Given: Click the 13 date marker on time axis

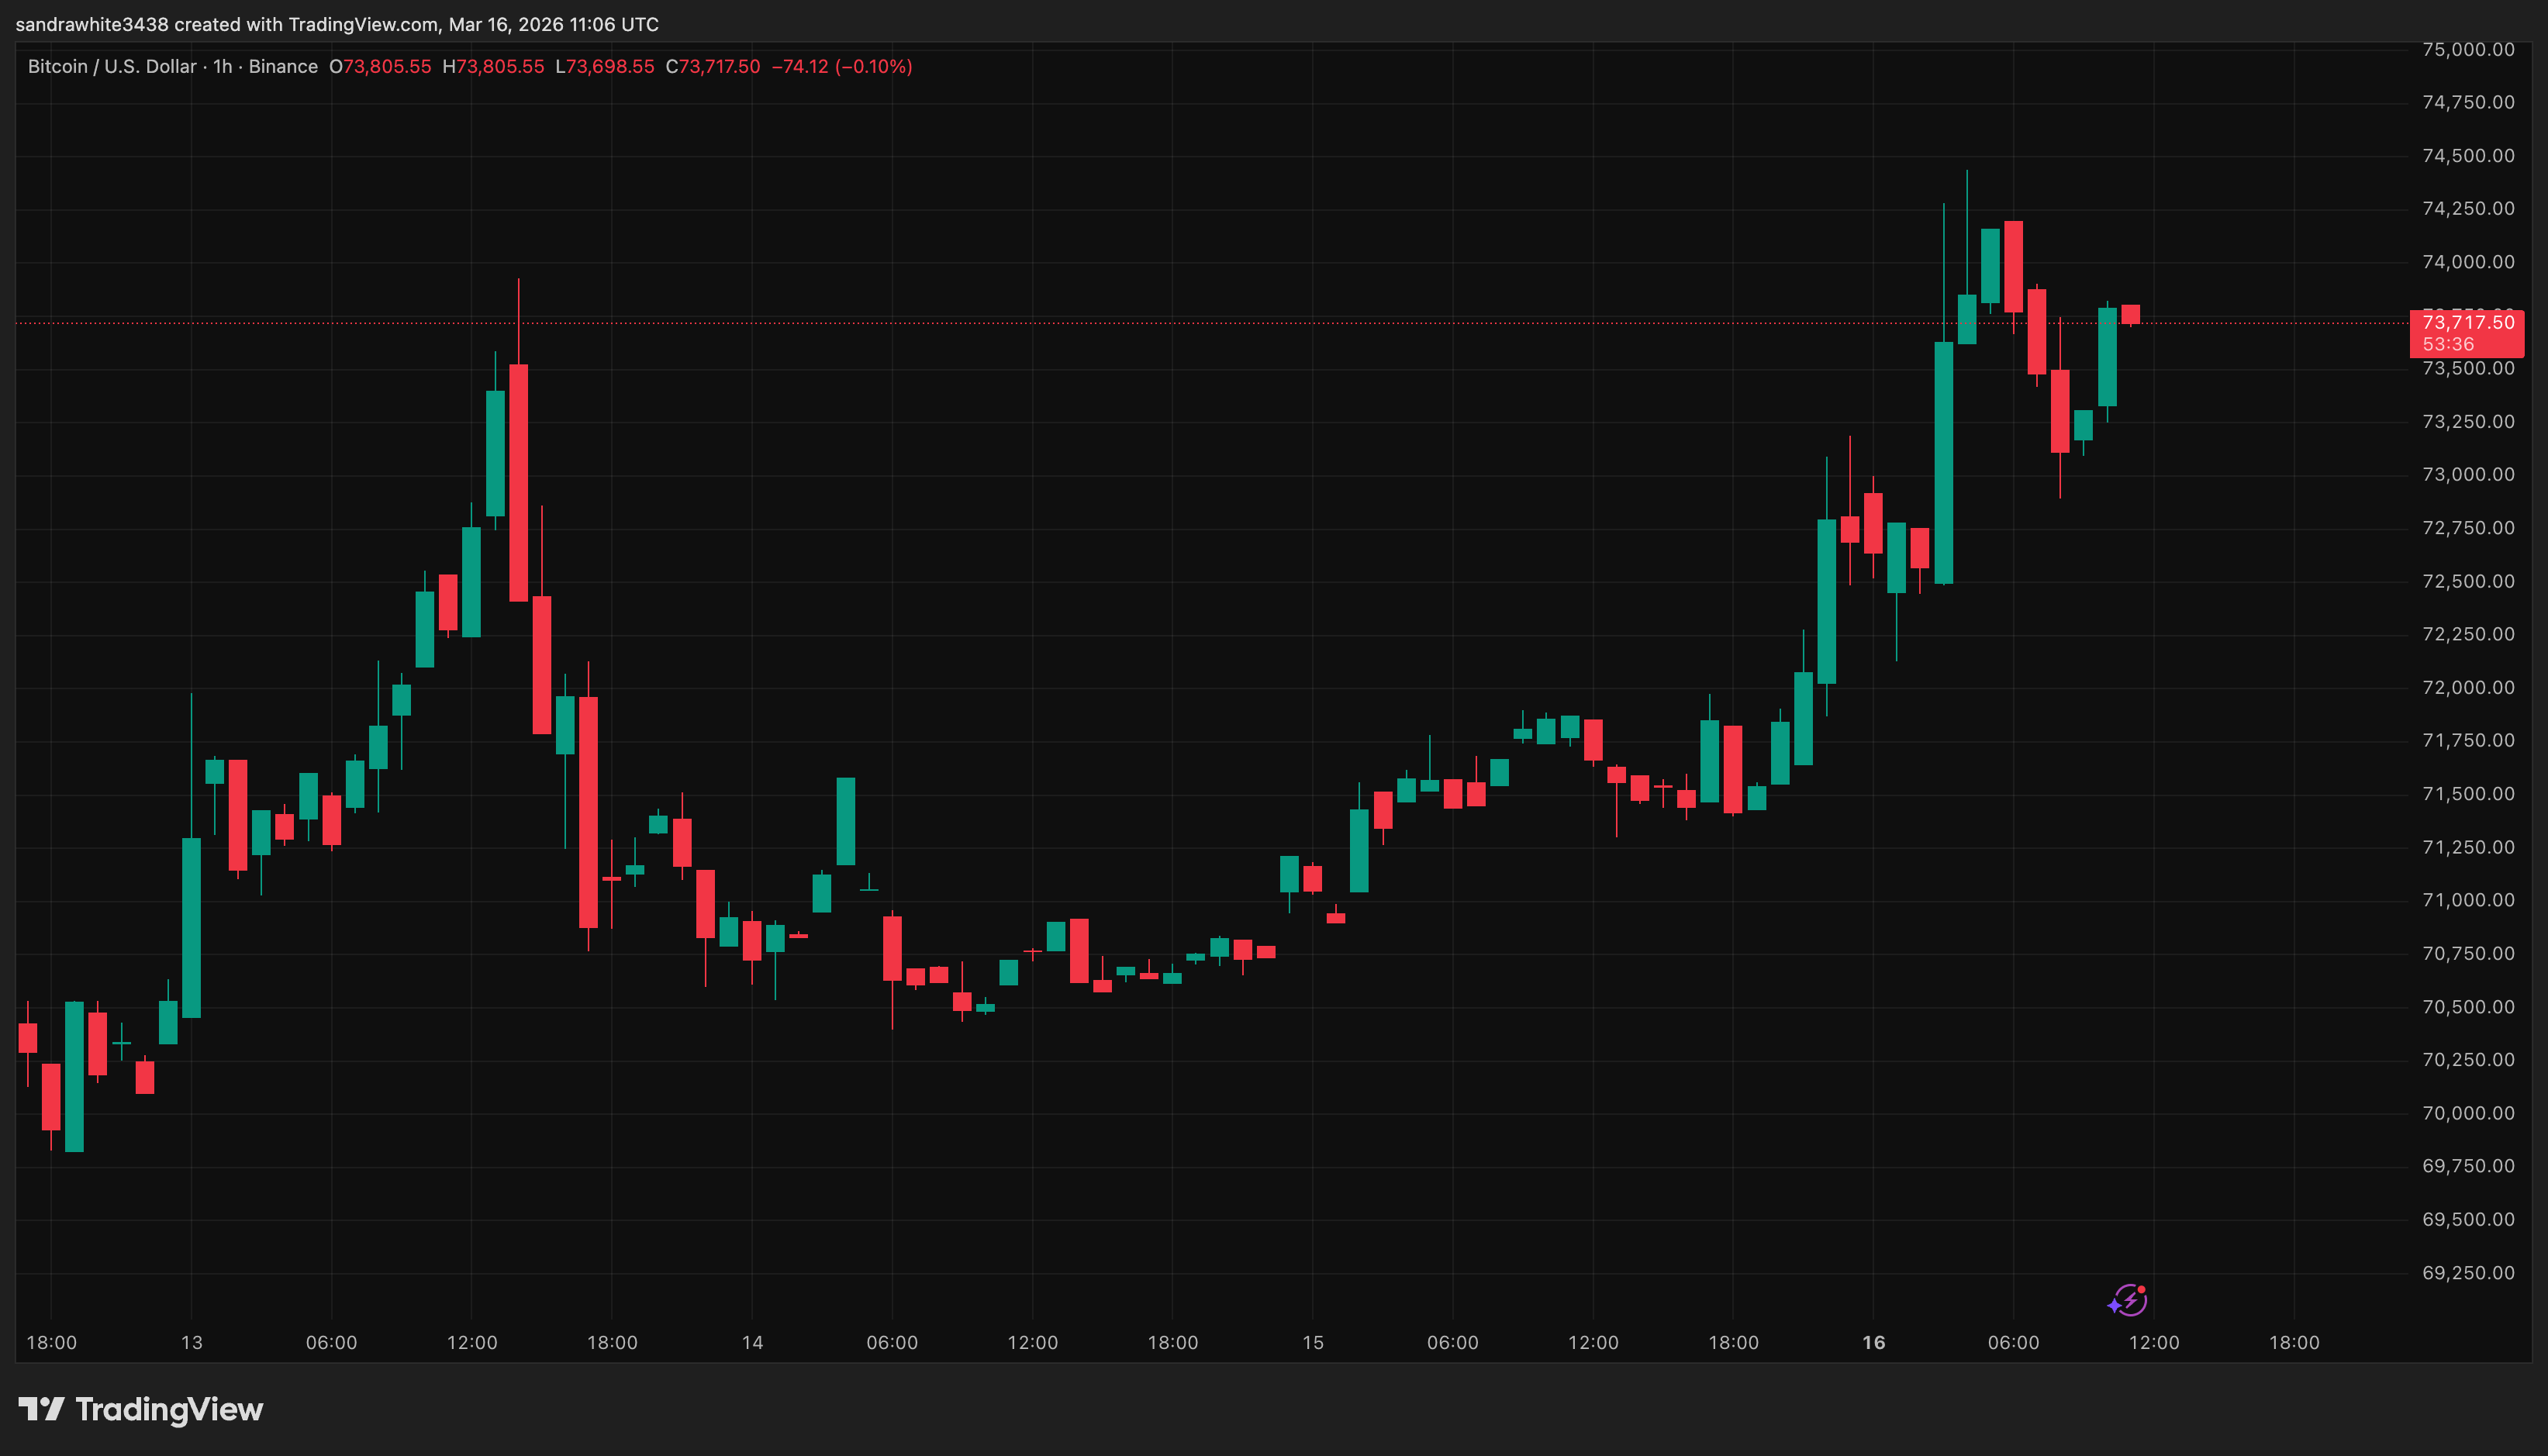Looking at the screenshot, I should pyautogui.click(x=191, y=1342).
